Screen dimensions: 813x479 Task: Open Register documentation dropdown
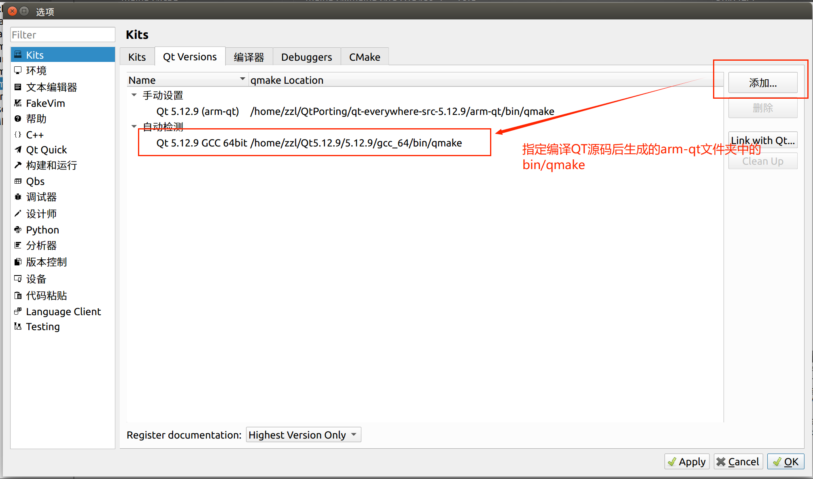pyautogui.click(x=303, y=435)
